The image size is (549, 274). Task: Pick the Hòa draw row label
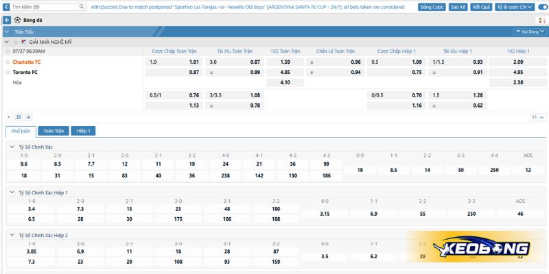click(x=17, y=83)
